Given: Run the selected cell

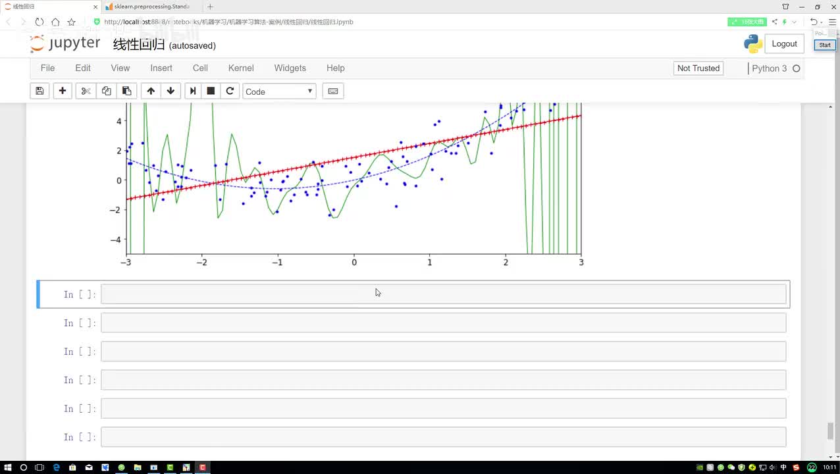Looking at the screenshot, I should click(192, 91).
